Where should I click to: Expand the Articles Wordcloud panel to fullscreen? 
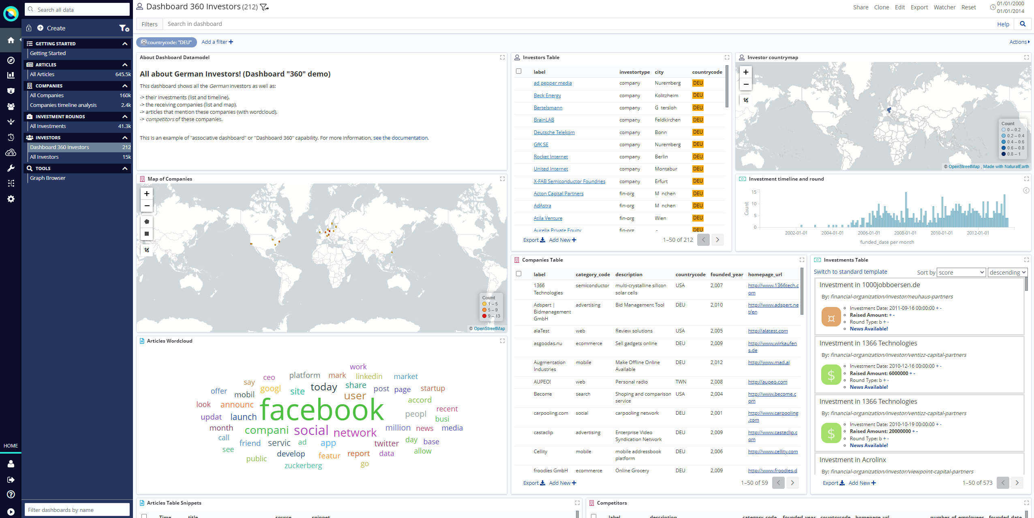[502, 341]
